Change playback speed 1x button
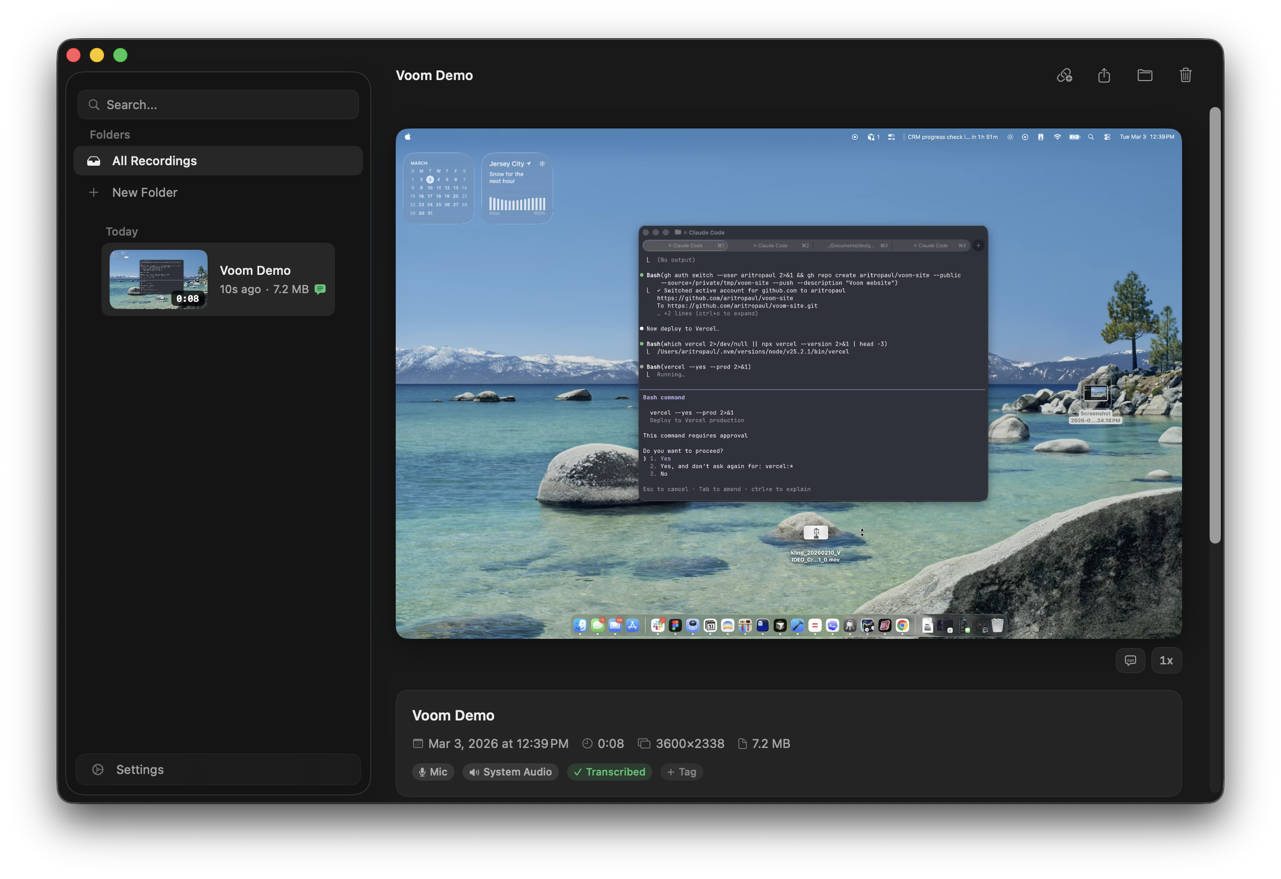 (1166, 660)
